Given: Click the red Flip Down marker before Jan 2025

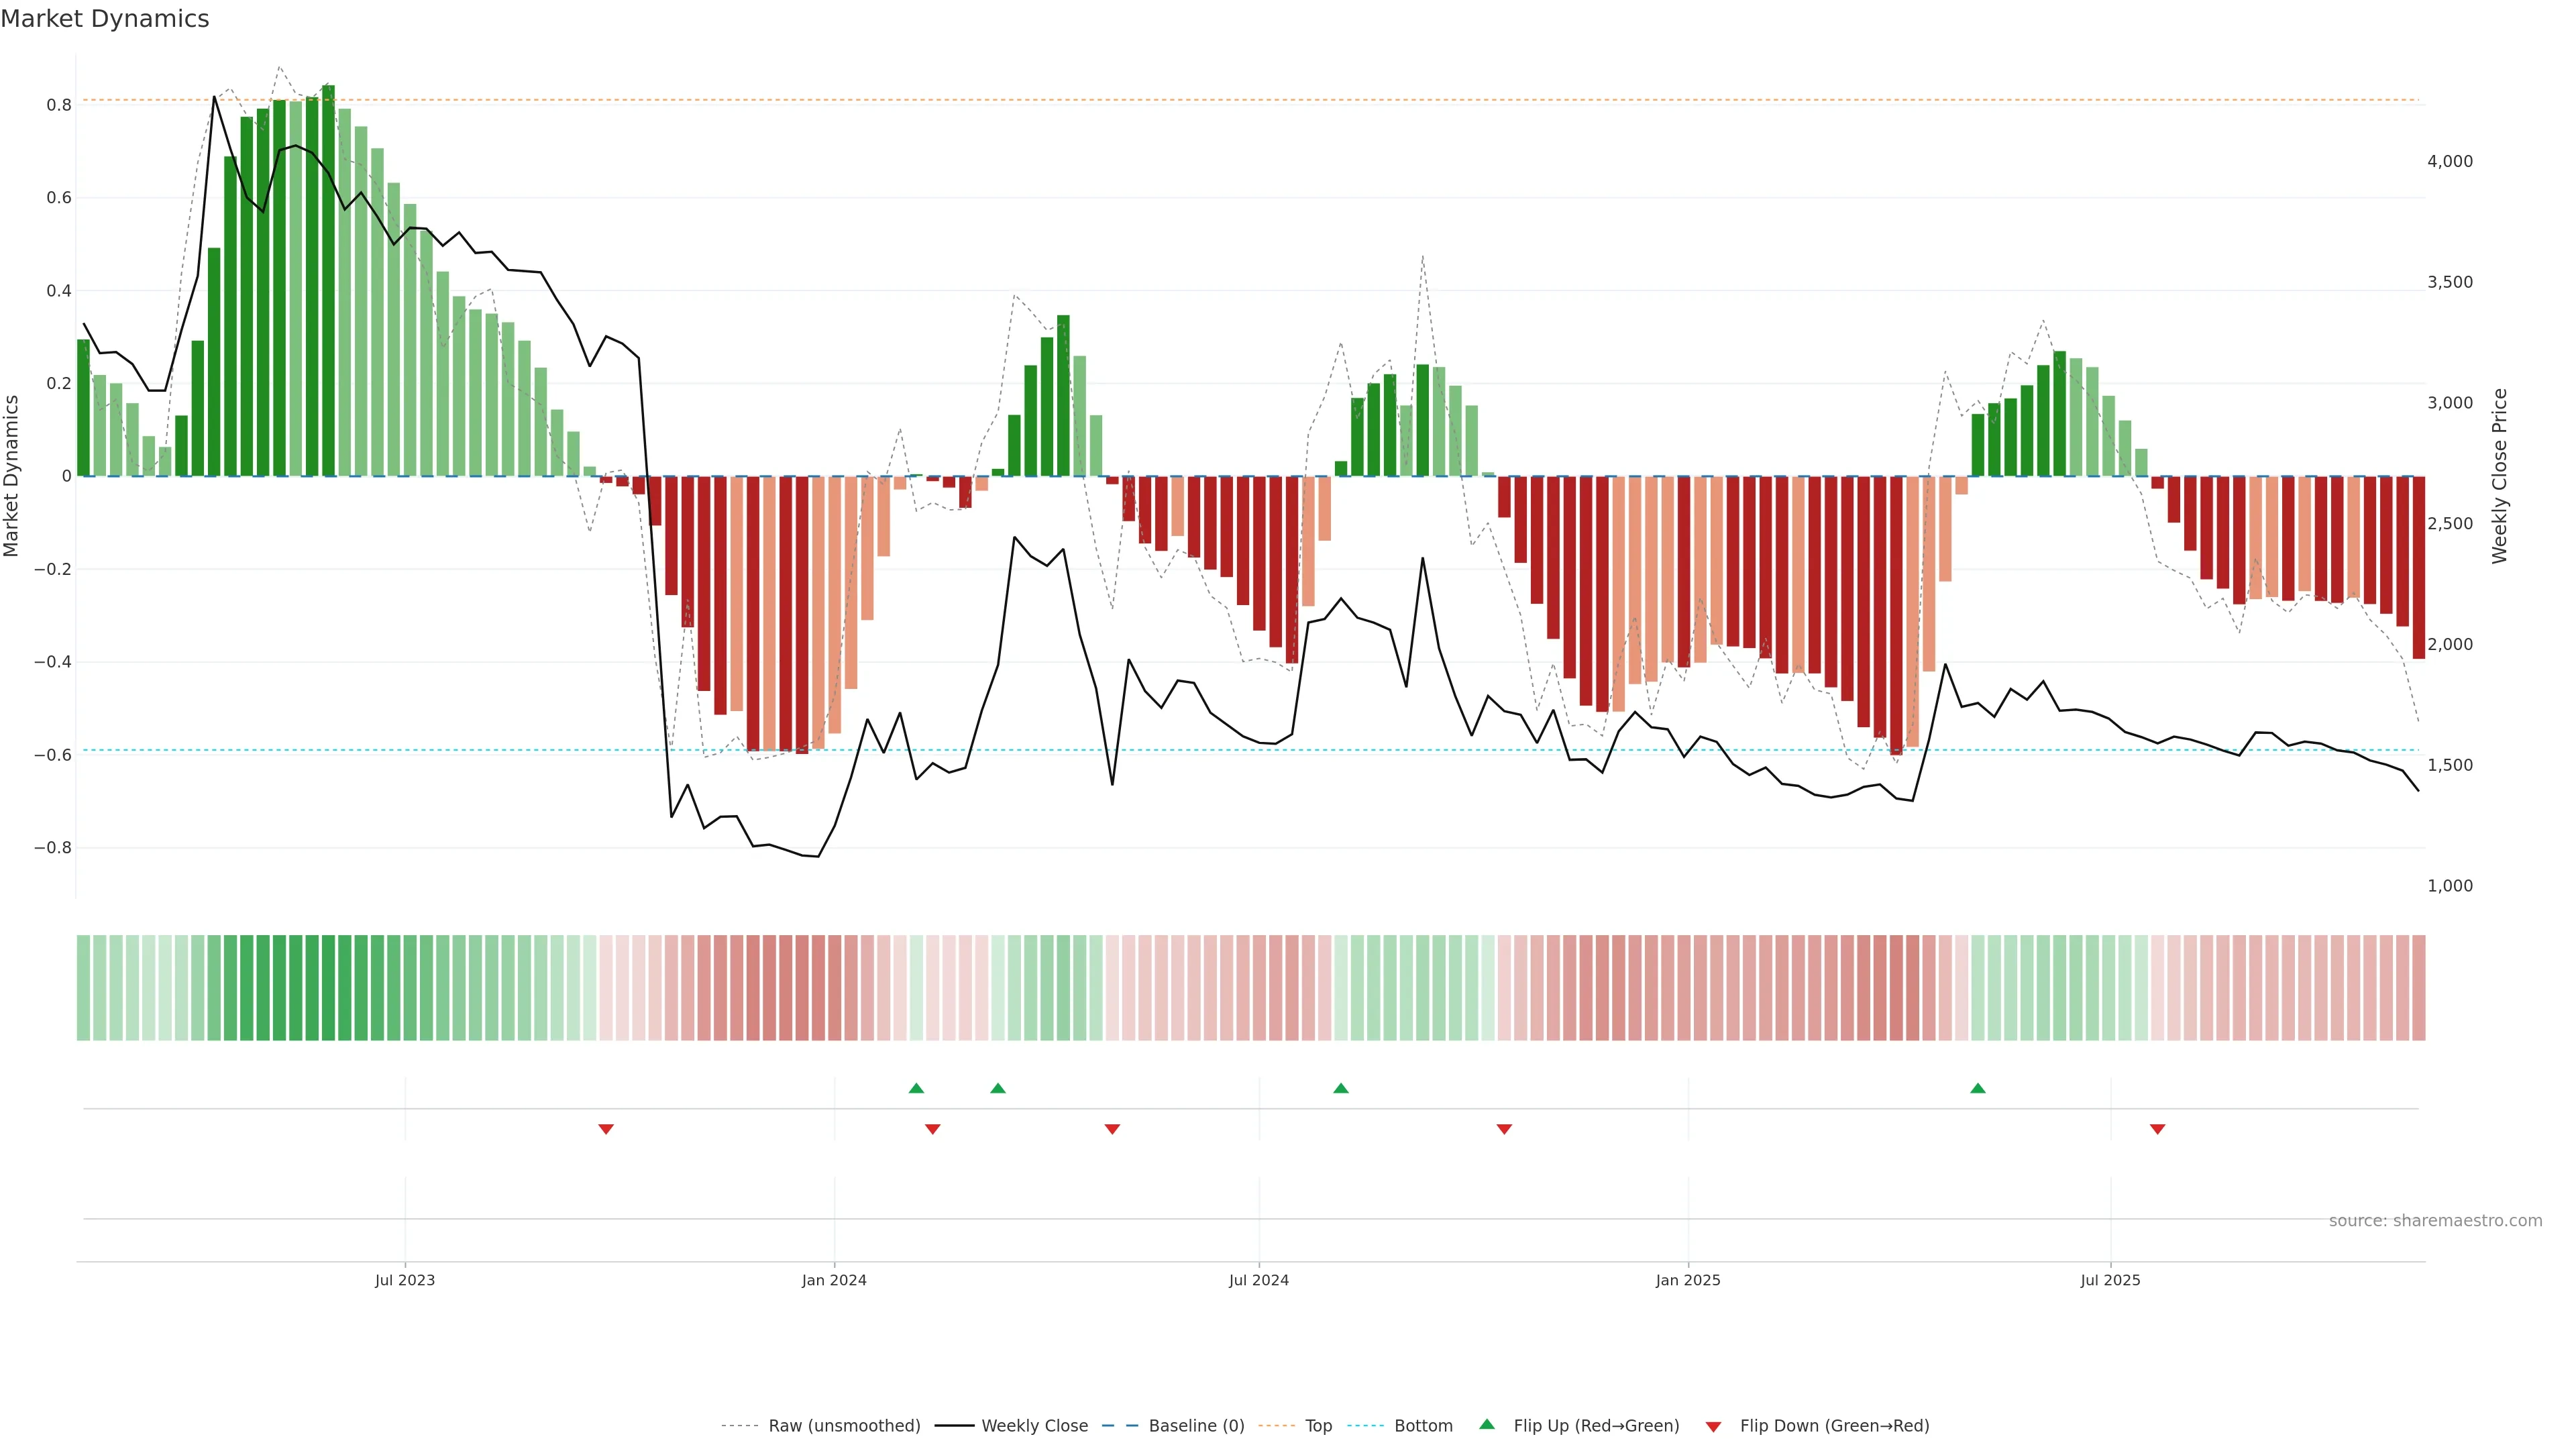Looking at the screenshot, I should pyautogui.click(x=1504, y=1129).
